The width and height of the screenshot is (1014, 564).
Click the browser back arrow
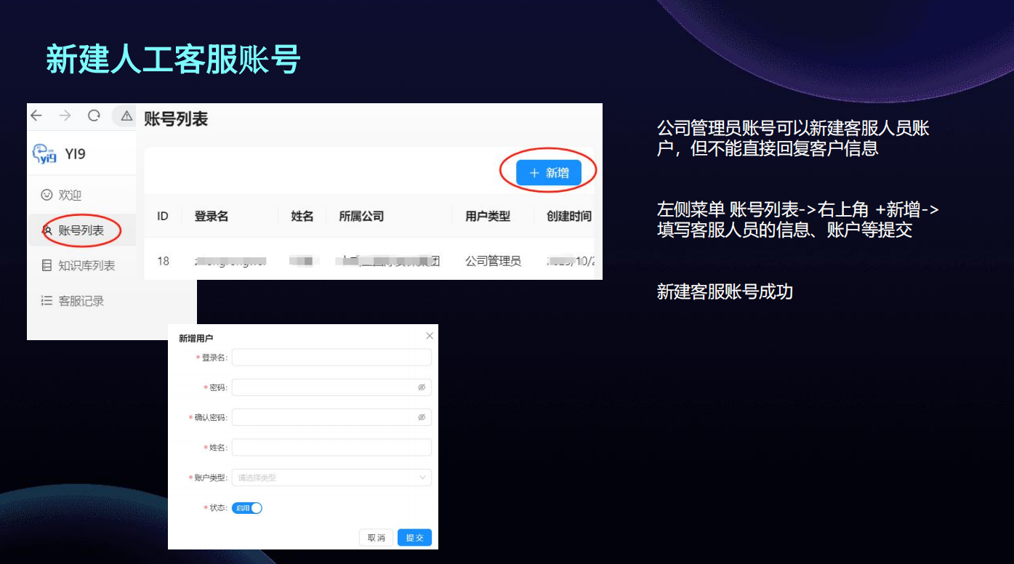coord(36,116)
